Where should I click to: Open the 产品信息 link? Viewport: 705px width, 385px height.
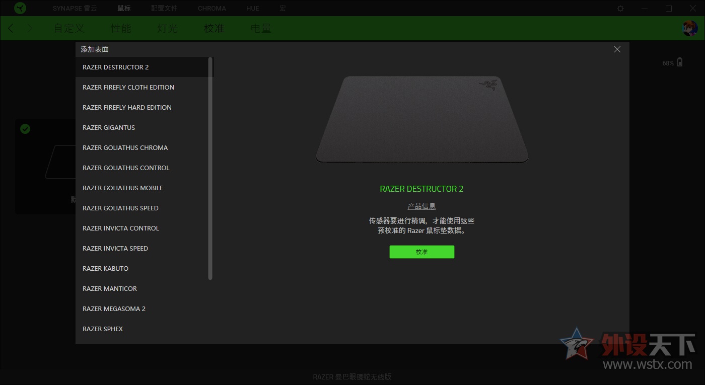tap(422, 206)
